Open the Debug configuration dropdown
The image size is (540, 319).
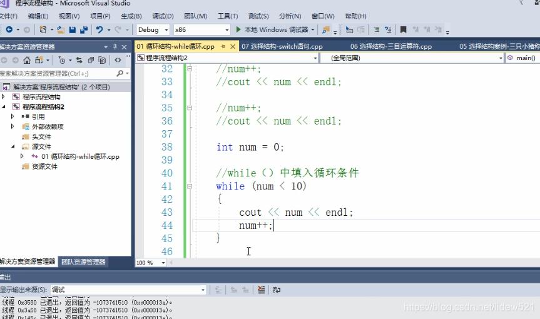pos(166,30)
